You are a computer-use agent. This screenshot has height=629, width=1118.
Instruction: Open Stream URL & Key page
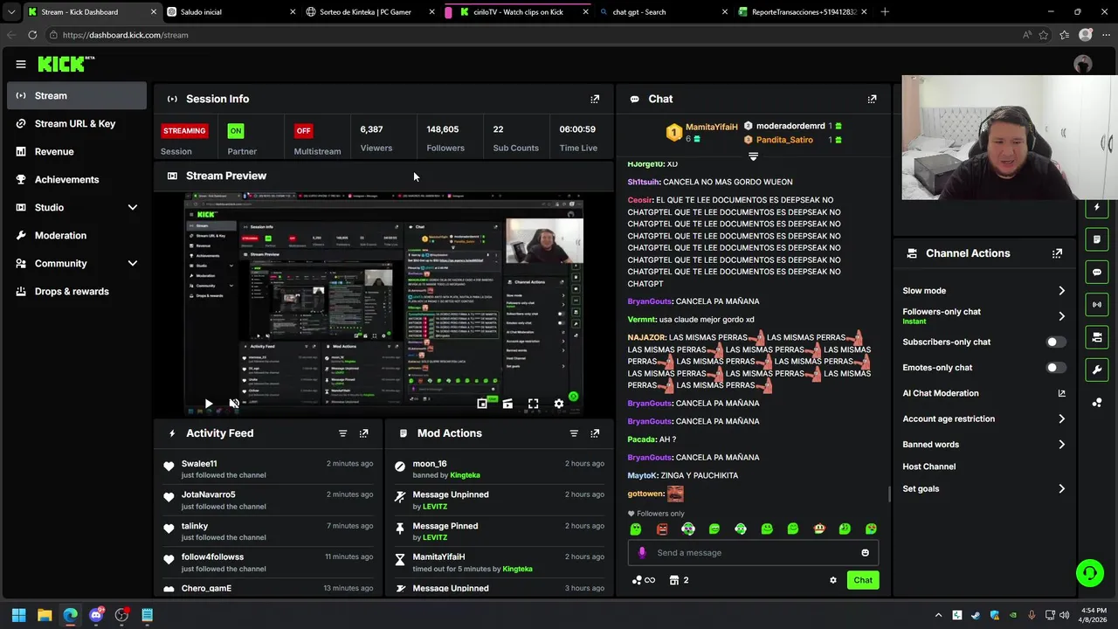[x=77, y=124]
